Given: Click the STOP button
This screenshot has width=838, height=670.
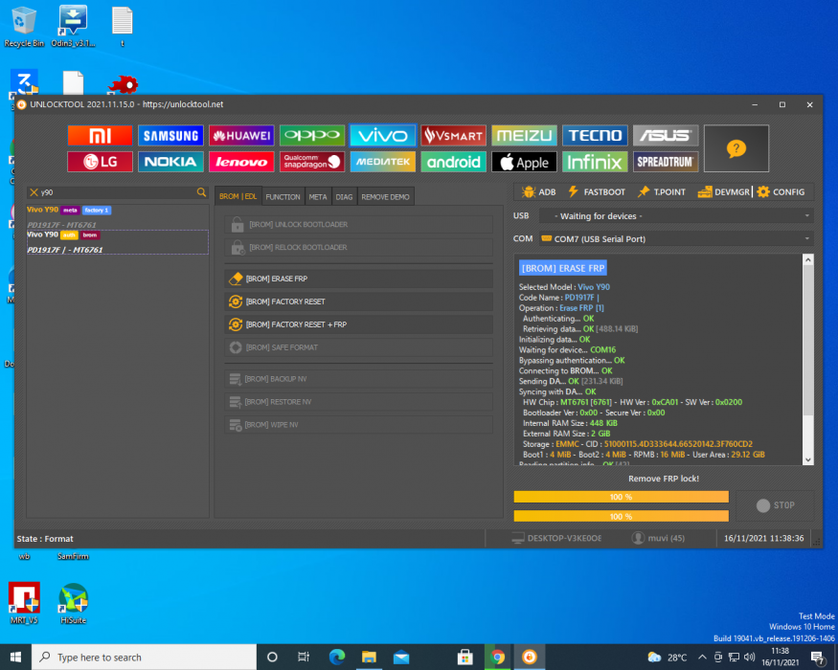Looking at the screenshot, I should (x=775, y=505).
